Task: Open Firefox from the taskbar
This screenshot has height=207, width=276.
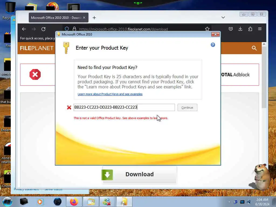Action: tap(74, 202)
